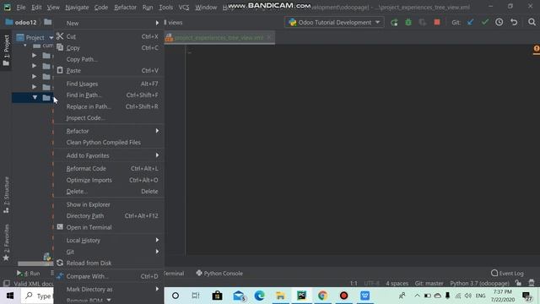Show Git history with the clock icon
The height and width of the screenshot is (304, 540).
(499, 22)
